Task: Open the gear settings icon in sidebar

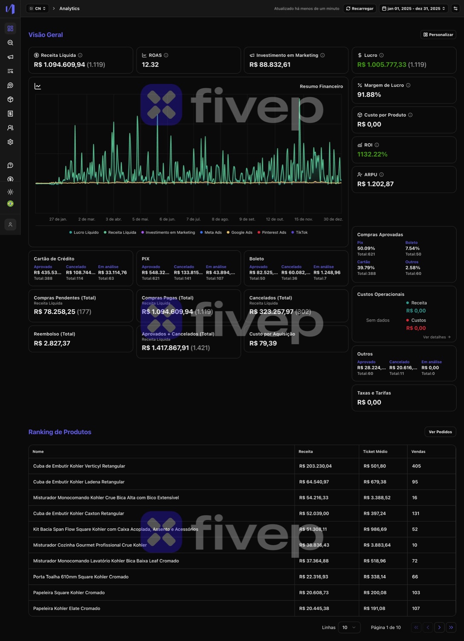Action: (x=10, y=142)
